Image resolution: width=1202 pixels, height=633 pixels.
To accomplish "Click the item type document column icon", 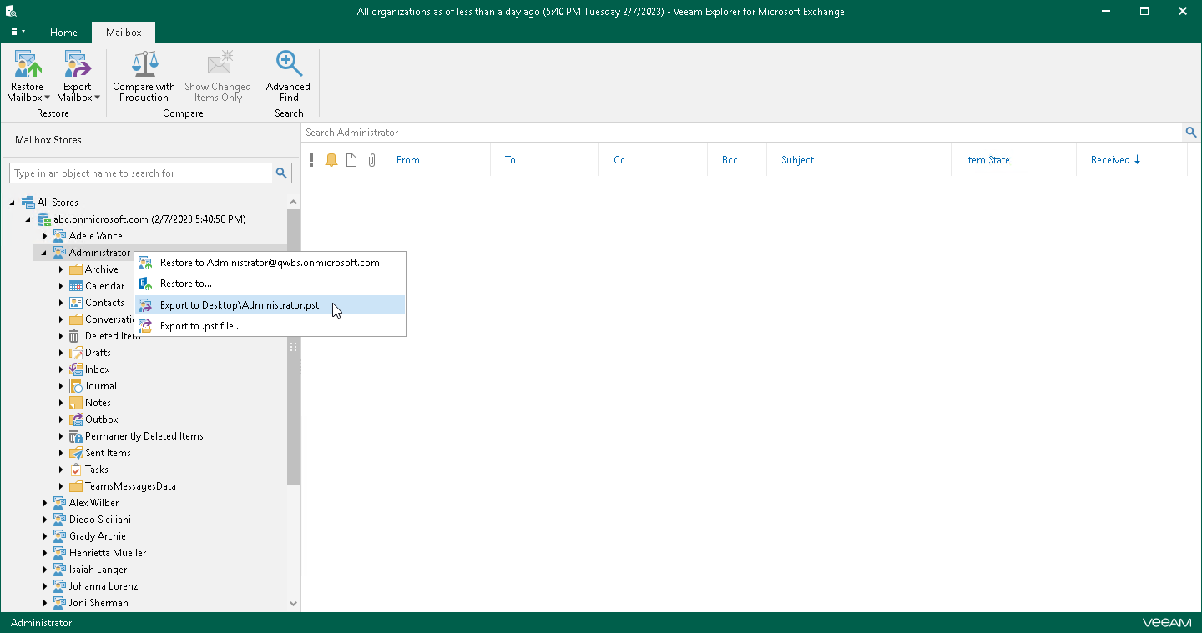I will click(x=351, y=159).
